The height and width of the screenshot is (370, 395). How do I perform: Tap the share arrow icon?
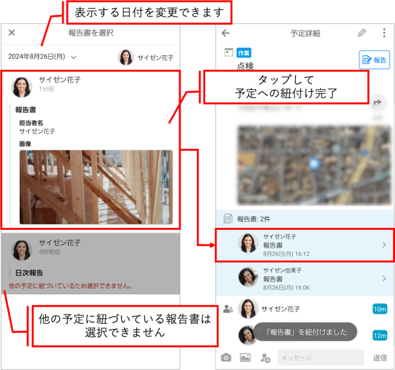(377, 102)
